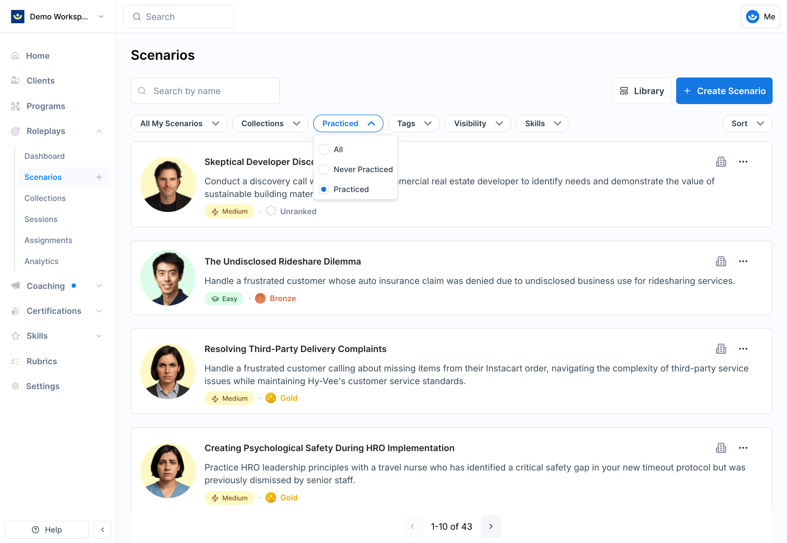
Task: Click the Delivery Complaints building icon
Action: (x=721, y=349)
